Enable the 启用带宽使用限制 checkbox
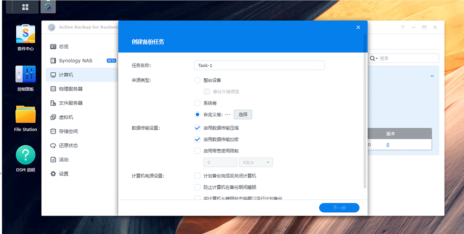 (x=198, y=151)
